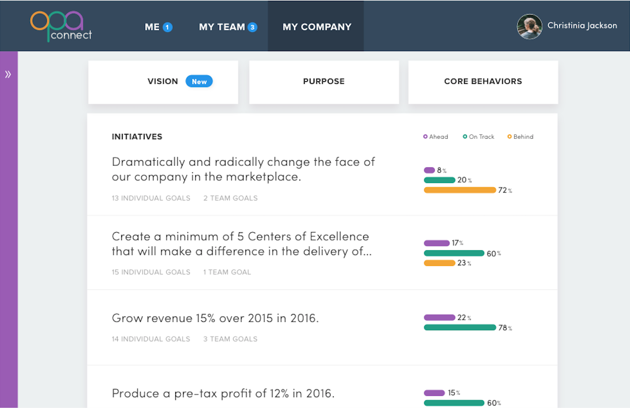The width and height of the screenshot is (630, 408).
Task: Open Christinia Jackson's profile avatar
Action: [x=529, y=26]
